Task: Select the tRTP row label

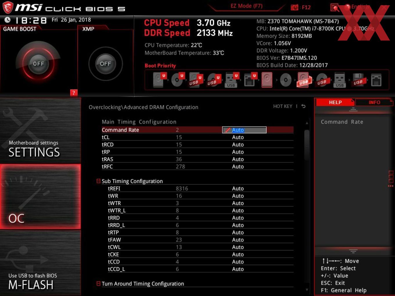Action: 113,232
